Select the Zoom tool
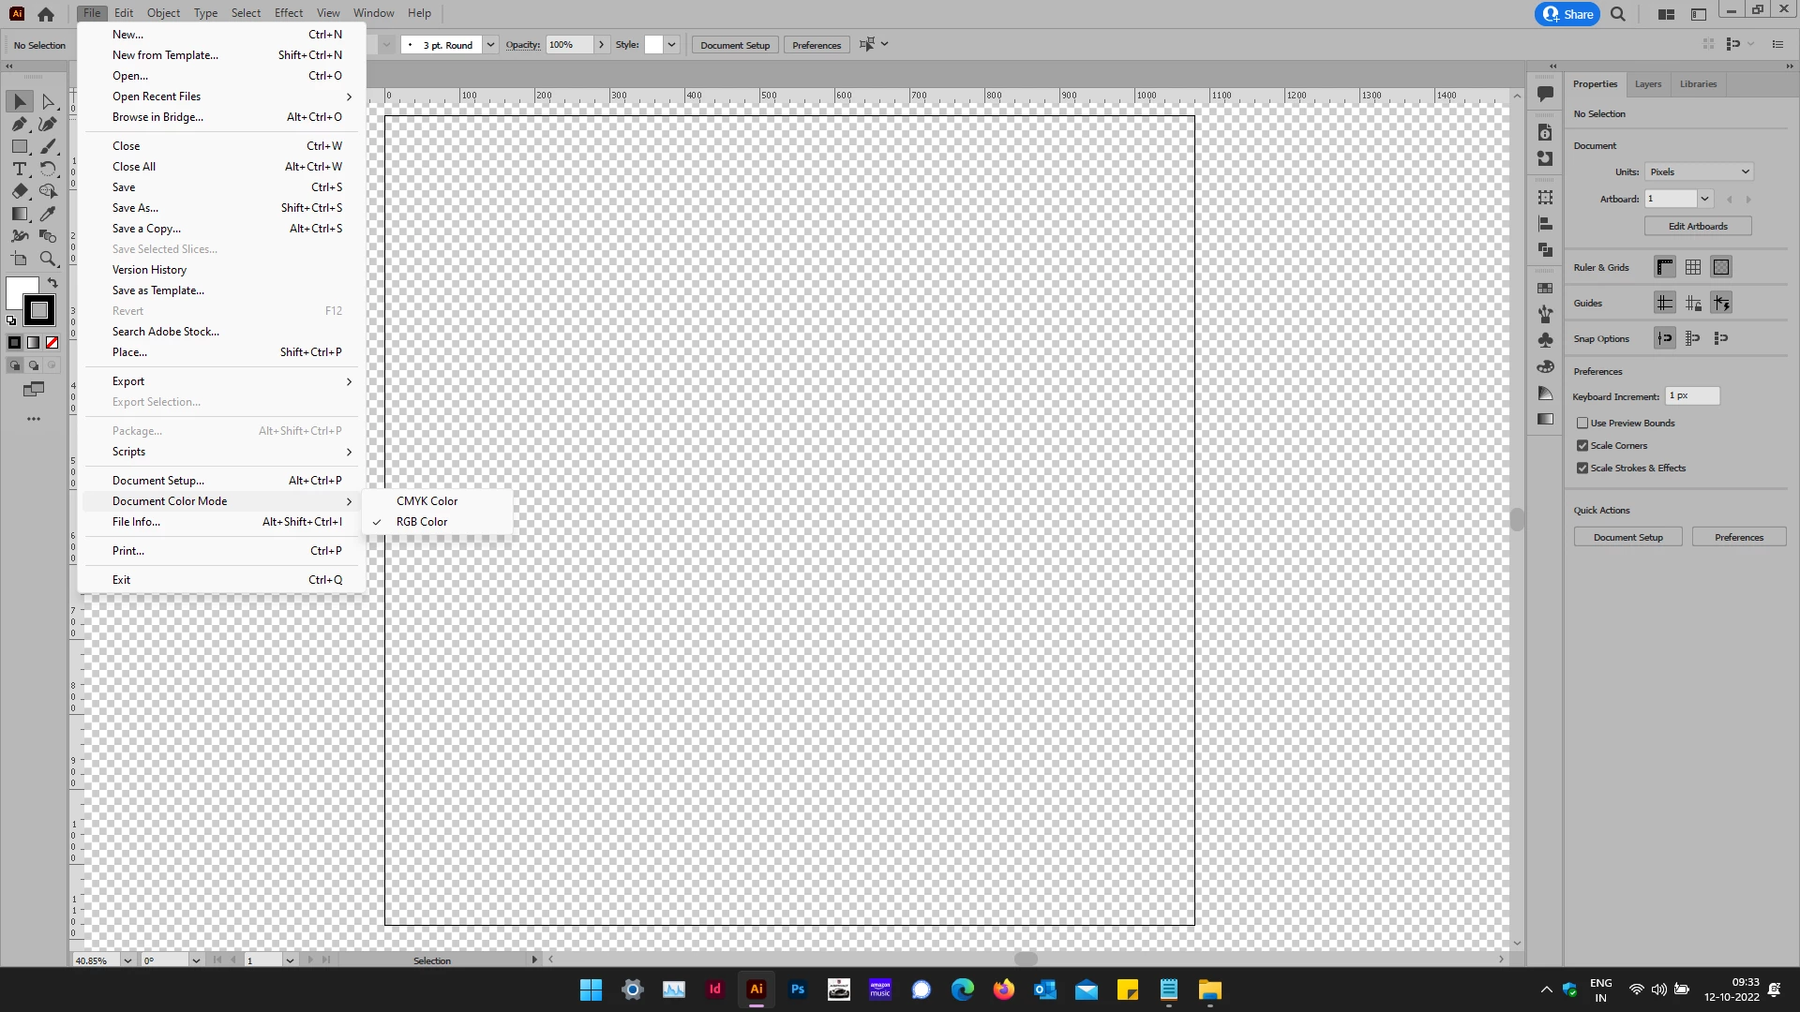Viewport: 1800px width, 1012px height. (x=49, y=259)
